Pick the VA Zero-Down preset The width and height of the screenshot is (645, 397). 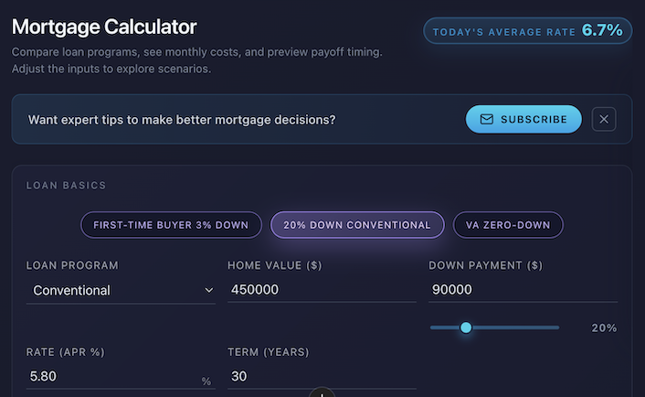[x=508, y=224]
